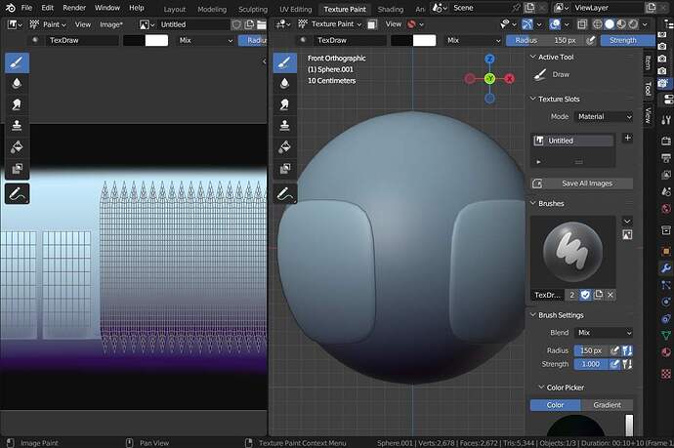
Task: Select the Draw brush tool in the image editor
Action: [18, 62]
